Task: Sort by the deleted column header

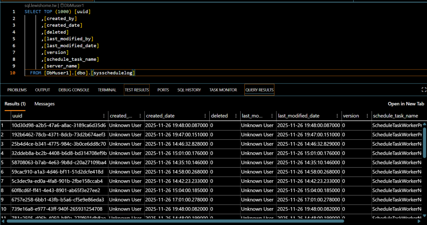Action: coord(219,116)
